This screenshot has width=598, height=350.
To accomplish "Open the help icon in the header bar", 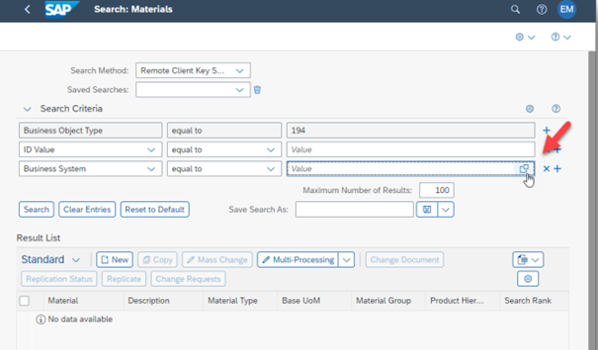I will [541, 9].
